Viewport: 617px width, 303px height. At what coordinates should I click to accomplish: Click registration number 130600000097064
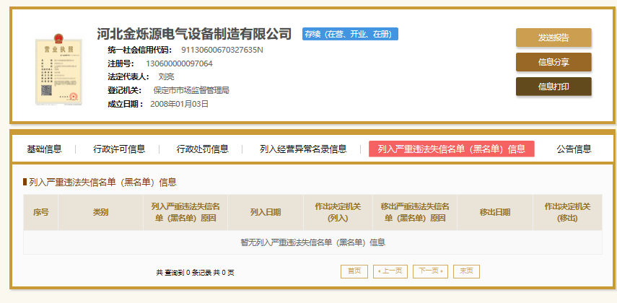pyautogui.click(x=179, y=63)
